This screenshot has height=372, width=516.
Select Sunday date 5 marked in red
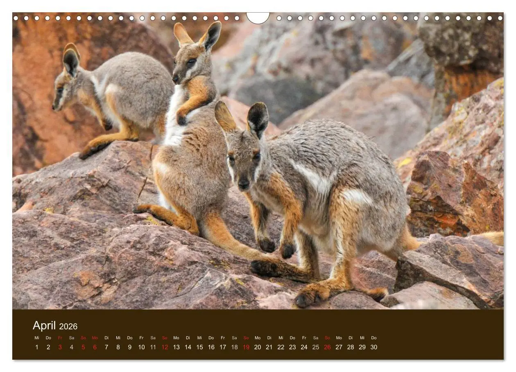click(83, 348)
